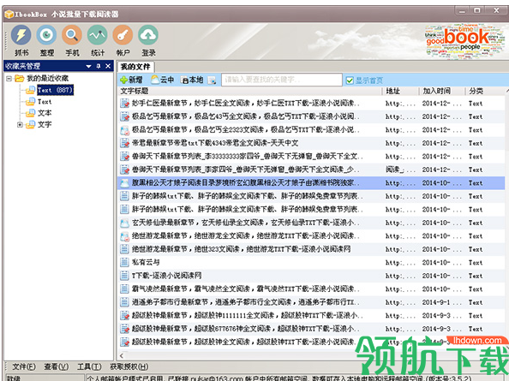Select the 腹黑相公天才娘子 highlighted row
The image size is (509, 381).
tap(311, 183)
